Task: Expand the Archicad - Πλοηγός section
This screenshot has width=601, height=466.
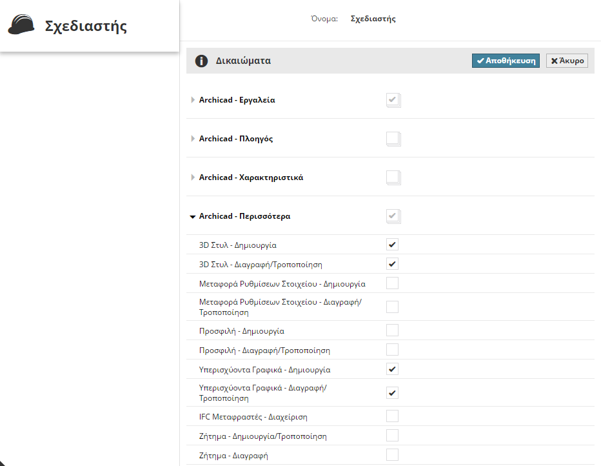Action: pos(193,139)
